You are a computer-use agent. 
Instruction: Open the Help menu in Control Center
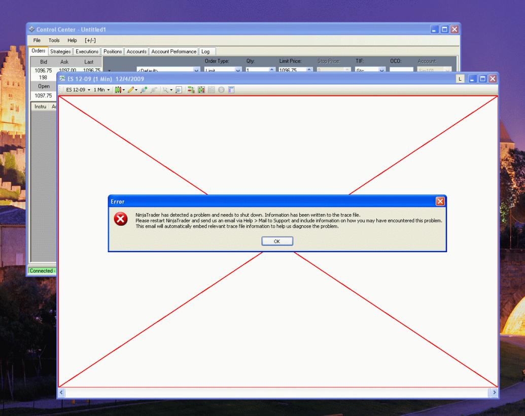pos(72,40)
